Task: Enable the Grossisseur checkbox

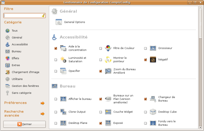Action: [145, 48]
